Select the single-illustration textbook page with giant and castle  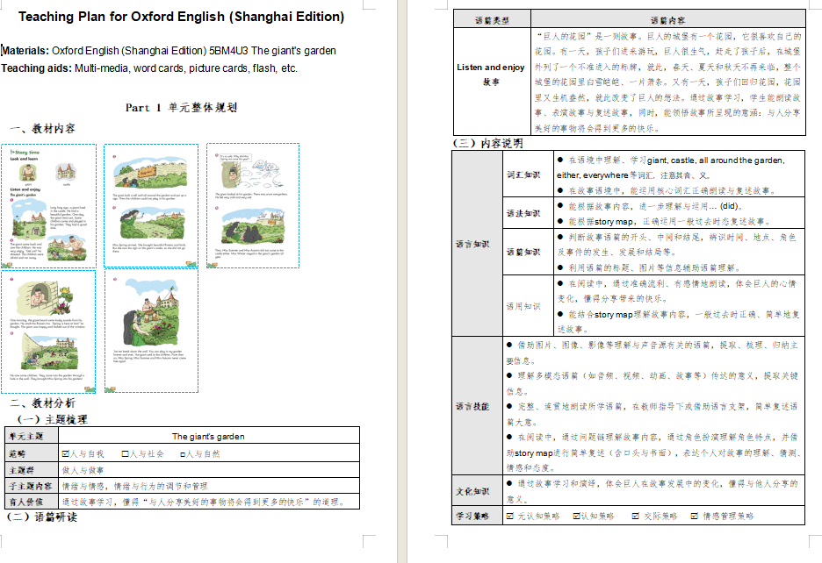(152, 331)
